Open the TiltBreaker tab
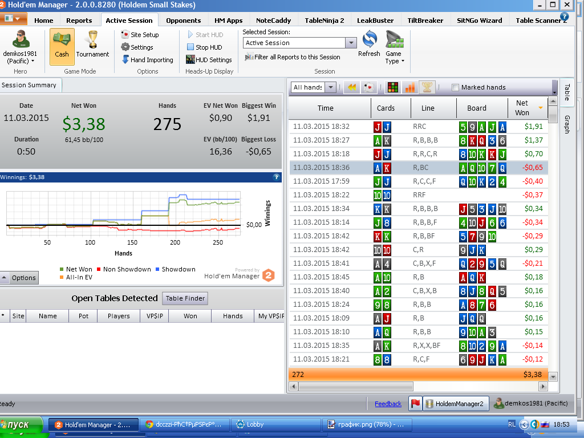This screenshot has height=438, width=584. (x=425, y=21)
